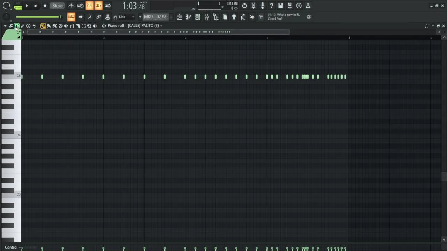
Task: Toggle the 3-2-1 countdown before recording
Action: 89,6
